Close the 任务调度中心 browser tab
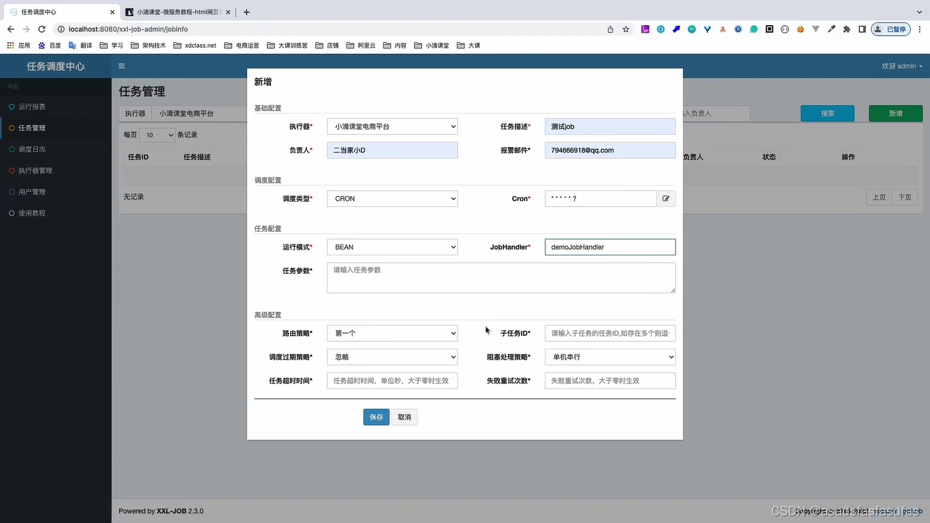Screen dimensions: 930x523 [112, 12]
